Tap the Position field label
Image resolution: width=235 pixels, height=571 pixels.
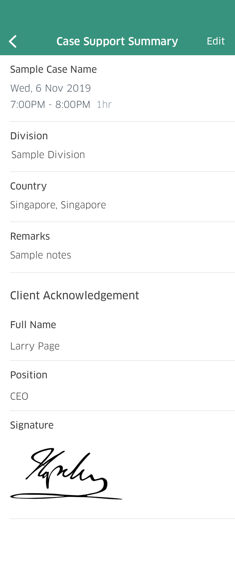29,375
